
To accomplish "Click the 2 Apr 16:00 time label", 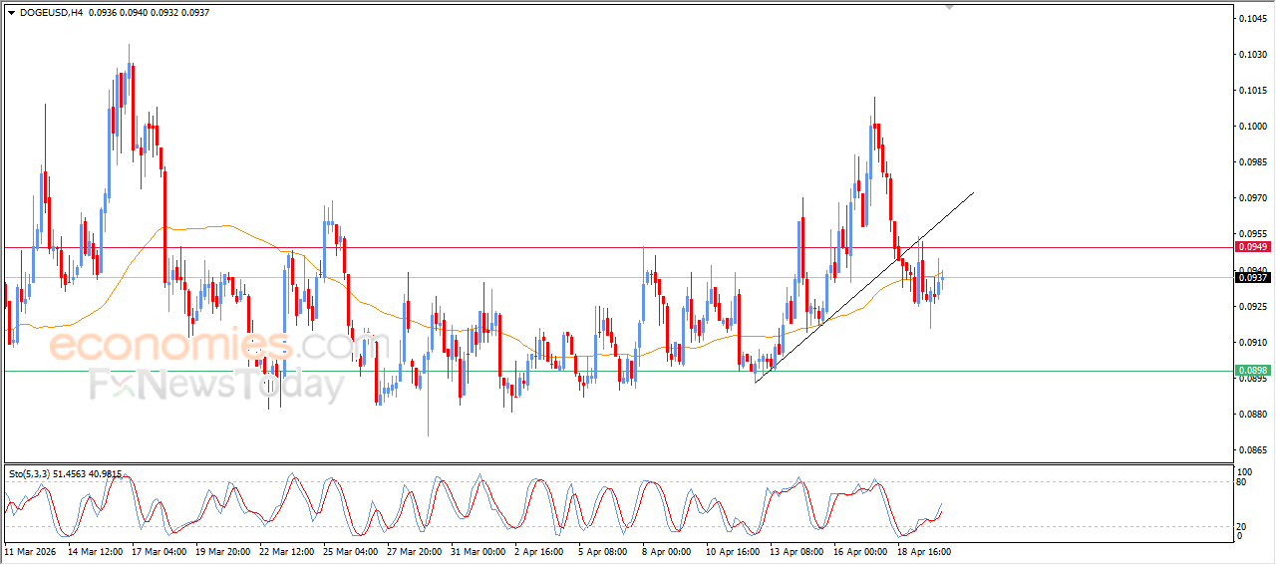I will coord(540,550).
